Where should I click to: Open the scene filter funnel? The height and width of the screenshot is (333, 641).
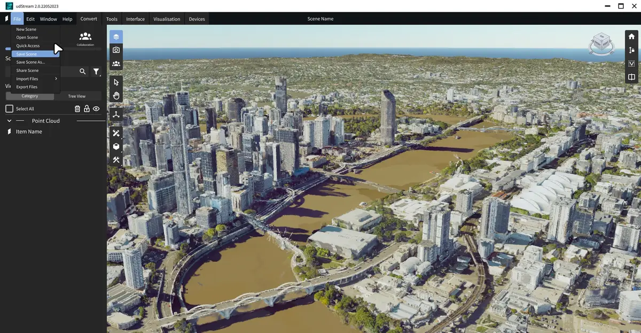(96, 71)
